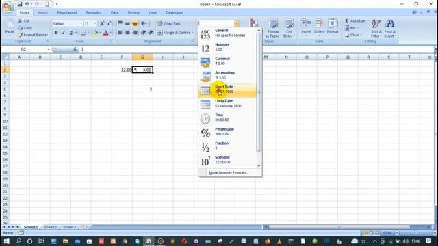
Task: Toggle italic formatting
Action: click(64, 33)
